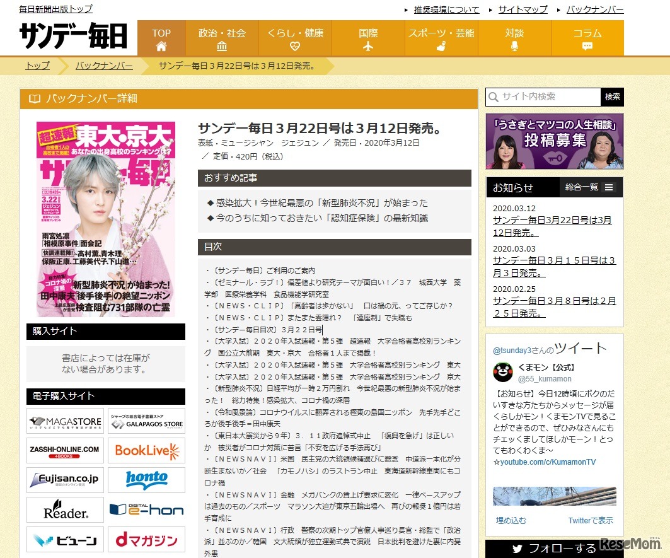Open the hamburger list icon in the お知らせ panel

click(608, 187)
